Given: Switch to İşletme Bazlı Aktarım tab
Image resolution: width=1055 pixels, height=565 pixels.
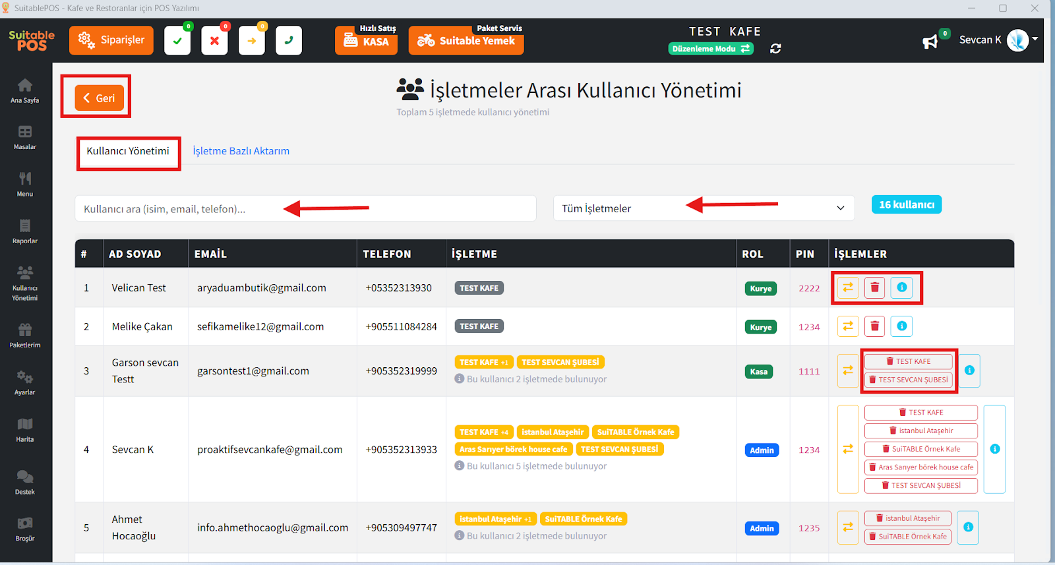Looking at the screenshot, I should tap(241, 151).
